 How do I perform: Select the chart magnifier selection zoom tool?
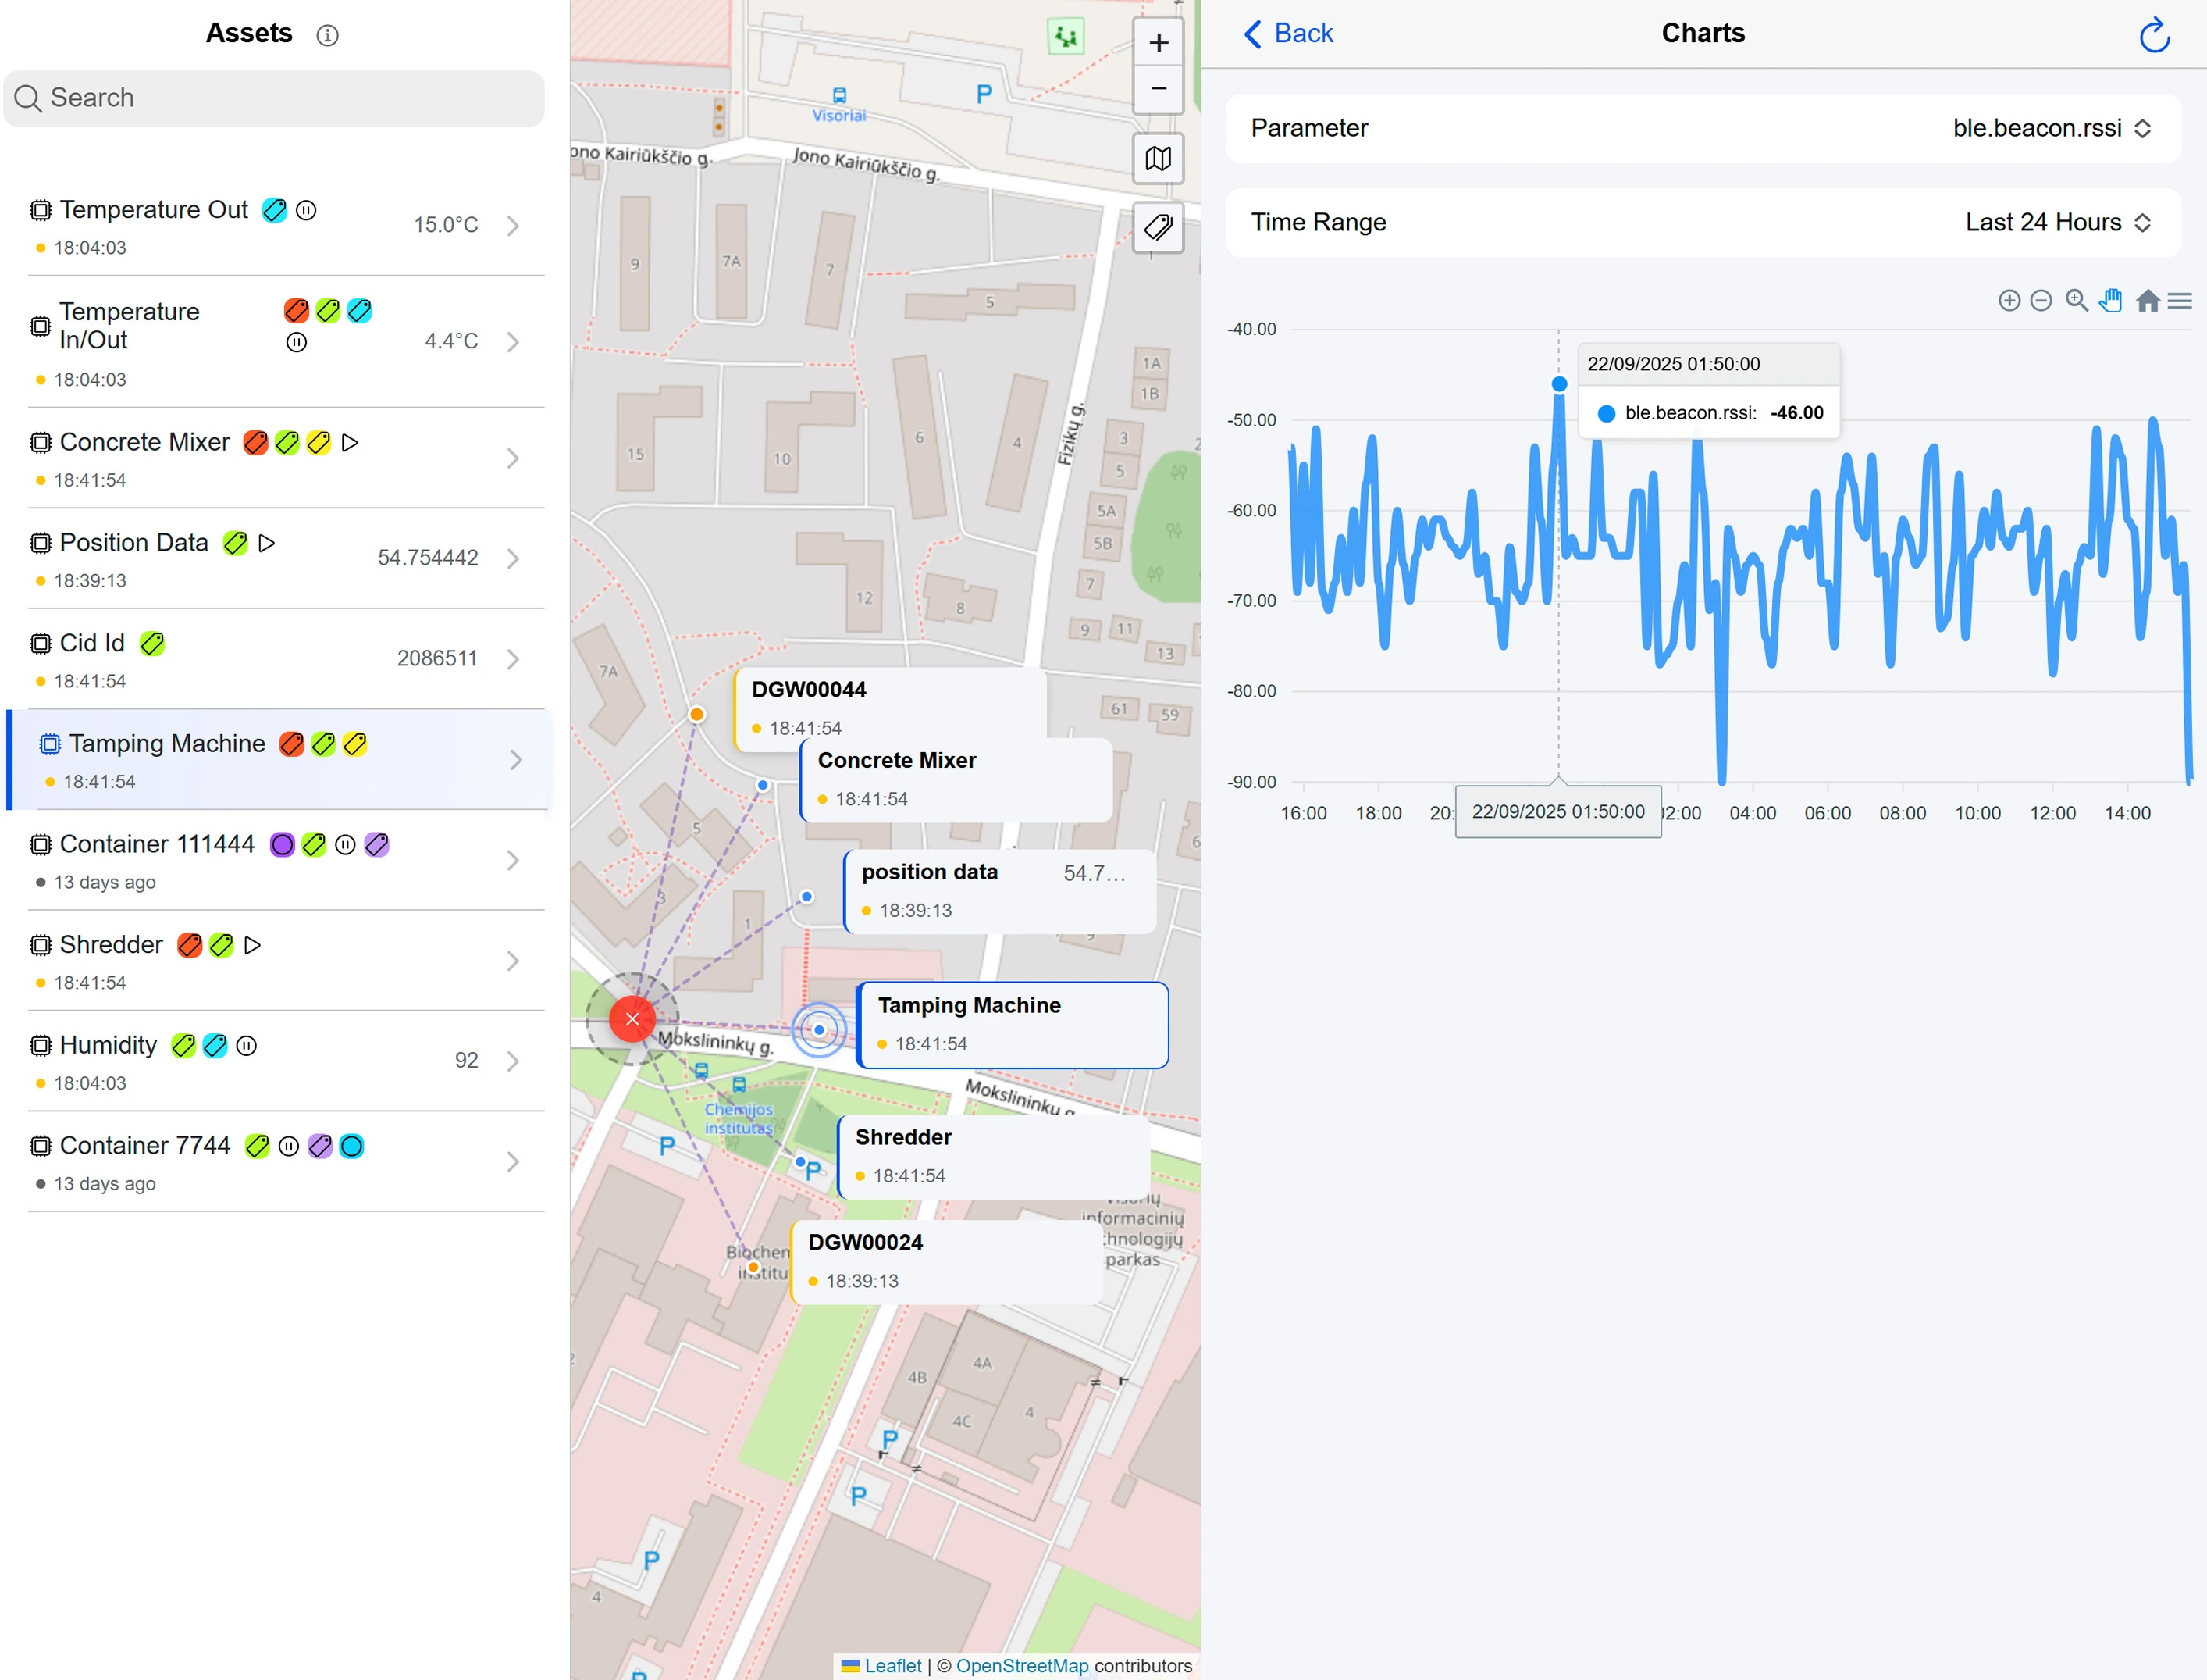pyautogui.click(x=2075, y=301)
